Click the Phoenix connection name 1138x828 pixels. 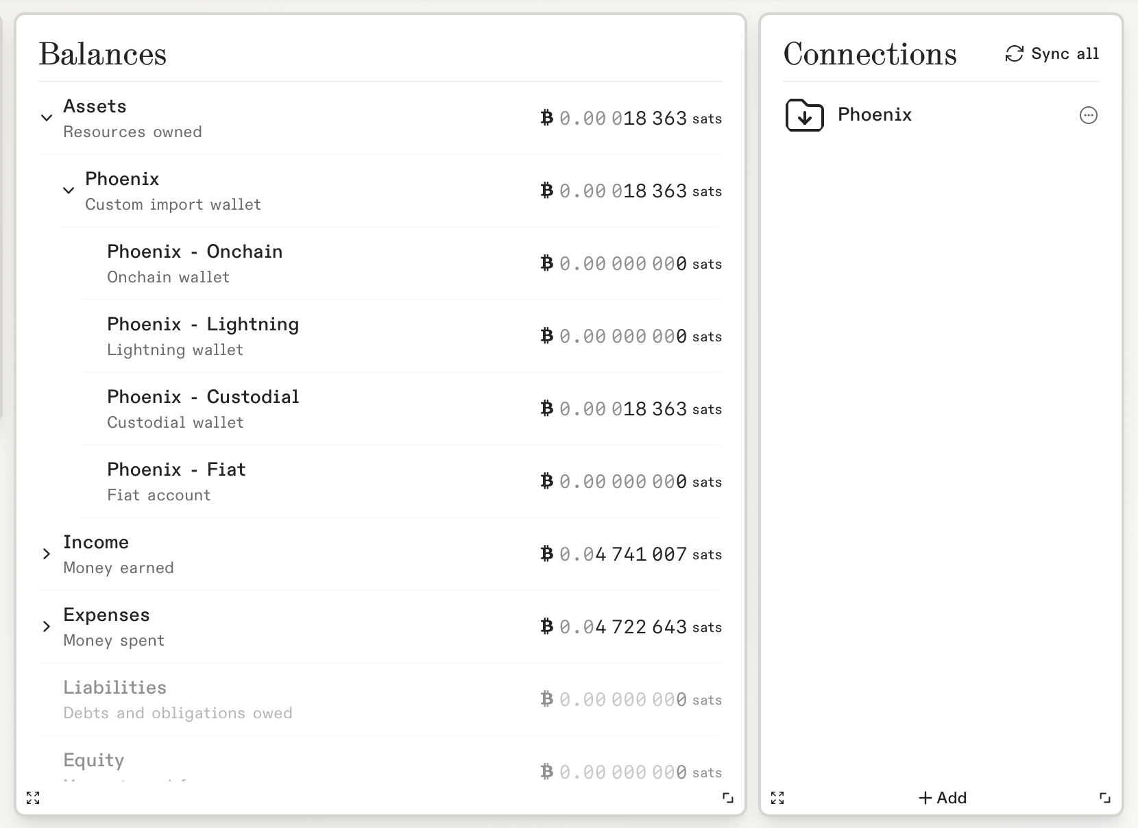tap(875, 114)
